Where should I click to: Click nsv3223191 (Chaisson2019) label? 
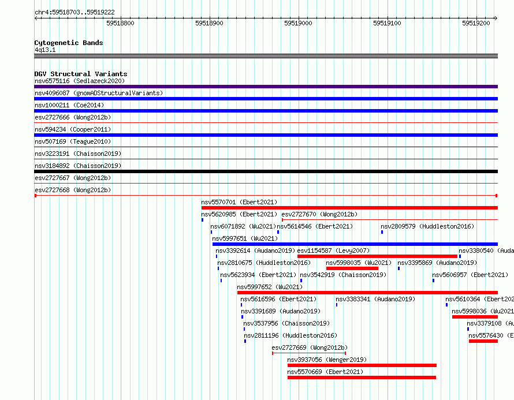tap(78, 154)
